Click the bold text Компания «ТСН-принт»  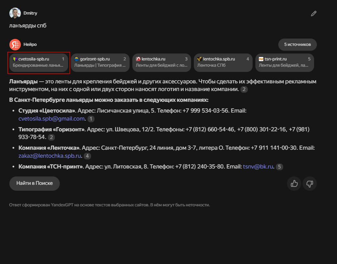[51, 166]
